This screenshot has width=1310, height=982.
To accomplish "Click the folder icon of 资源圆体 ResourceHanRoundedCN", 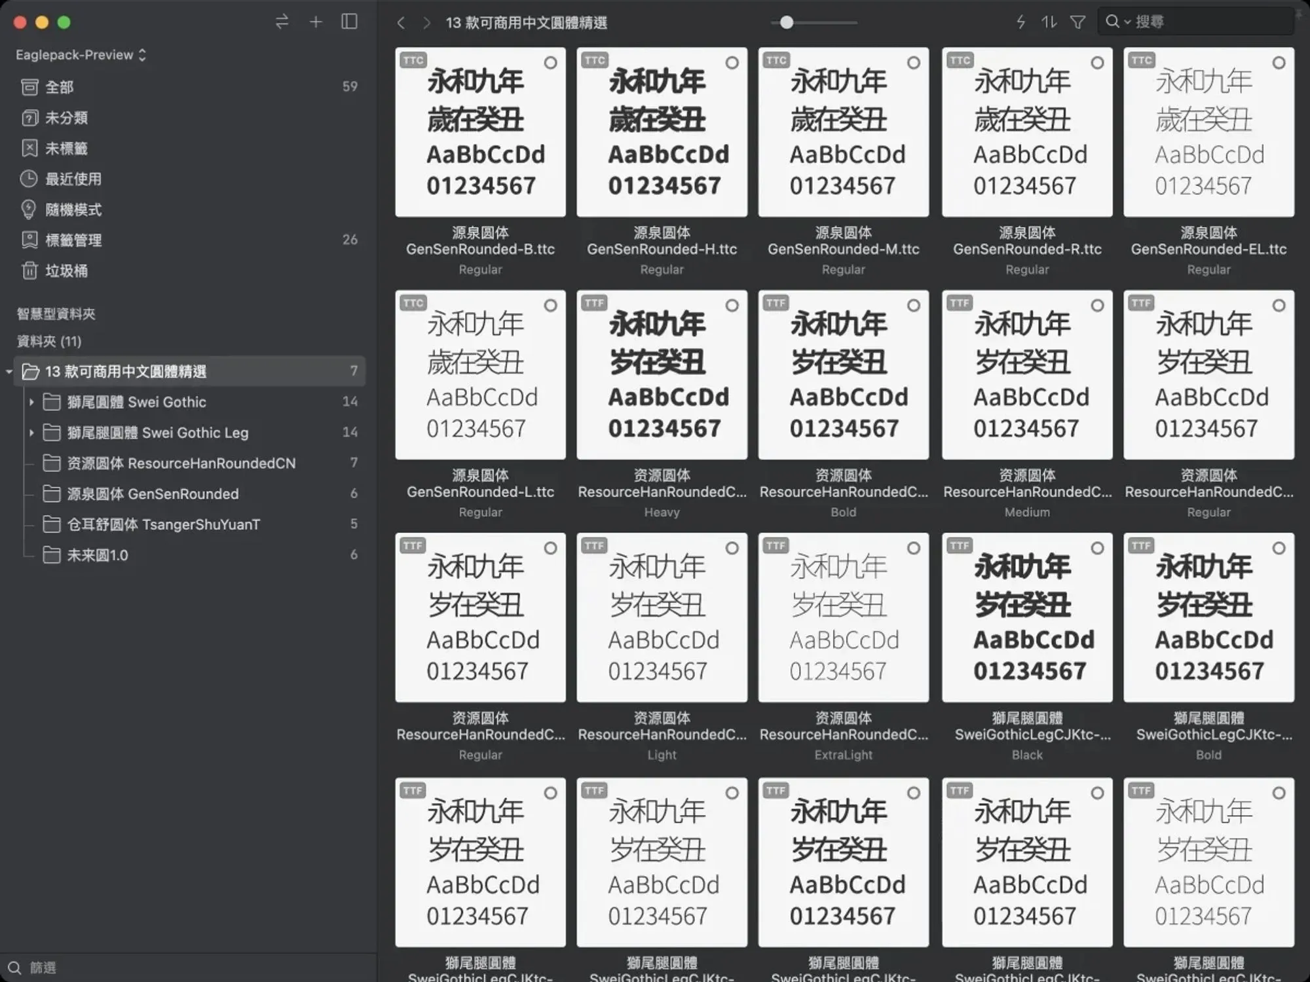I will (52, 463).
